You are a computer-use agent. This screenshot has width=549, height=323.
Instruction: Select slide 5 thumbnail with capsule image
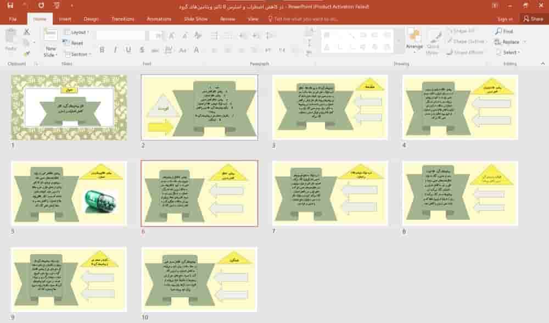pos(69,193)
